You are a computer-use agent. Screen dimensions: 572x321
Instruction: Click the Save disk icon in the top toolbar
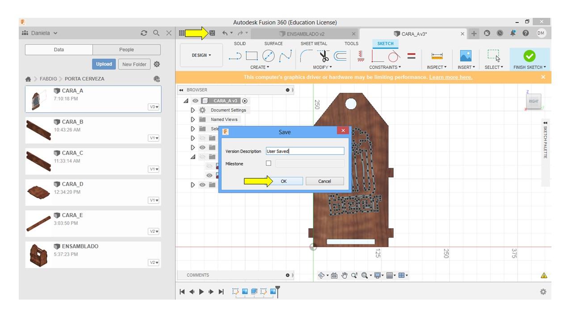pos(212,33)
